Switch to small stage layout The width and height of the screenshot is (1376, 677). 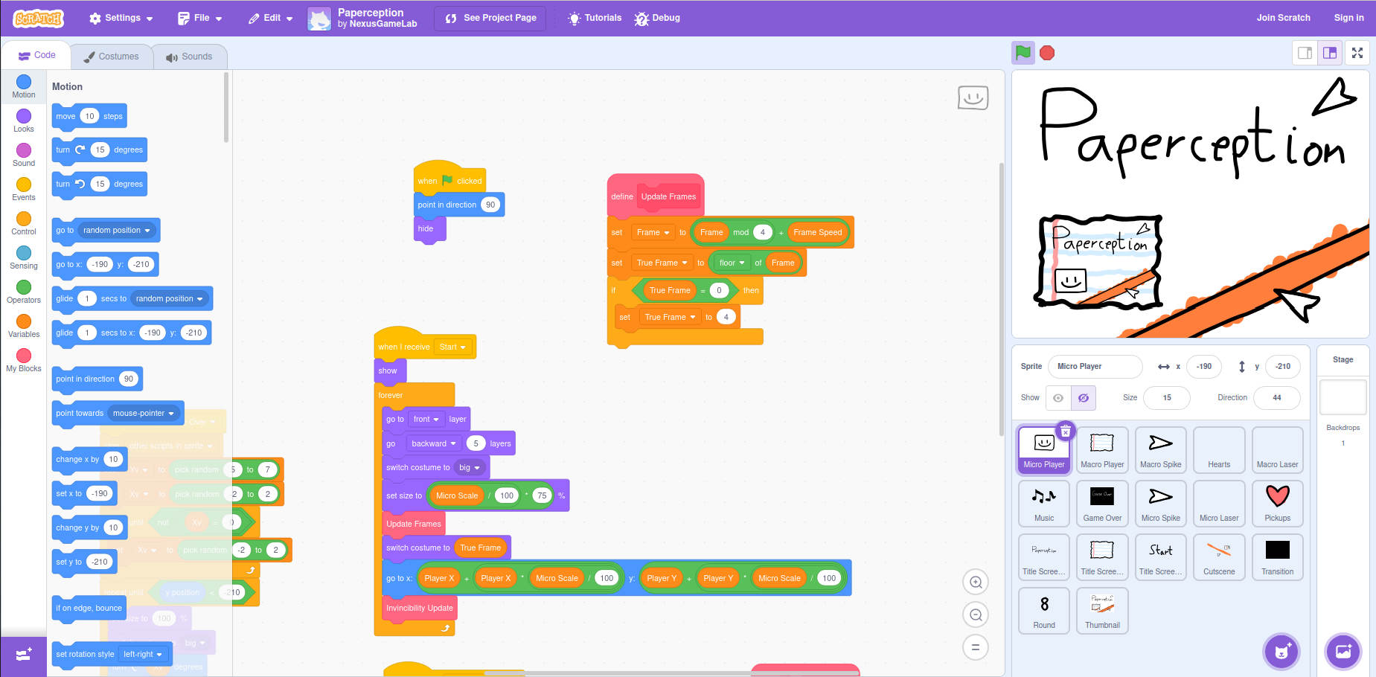1305,53
